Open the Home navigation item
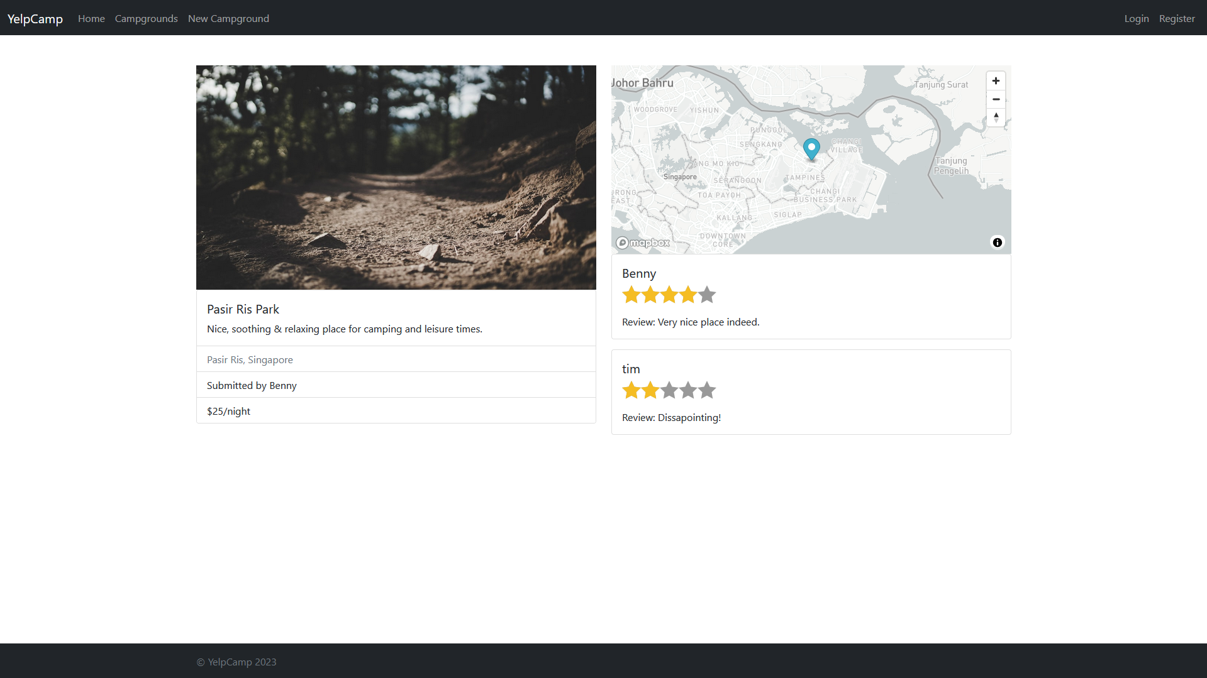This screenshot has width=1207, height=678. click(91, 18)
